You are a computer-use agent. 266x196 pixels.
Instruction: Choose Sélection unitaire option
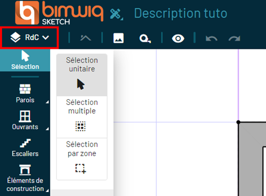pos(82,75)
